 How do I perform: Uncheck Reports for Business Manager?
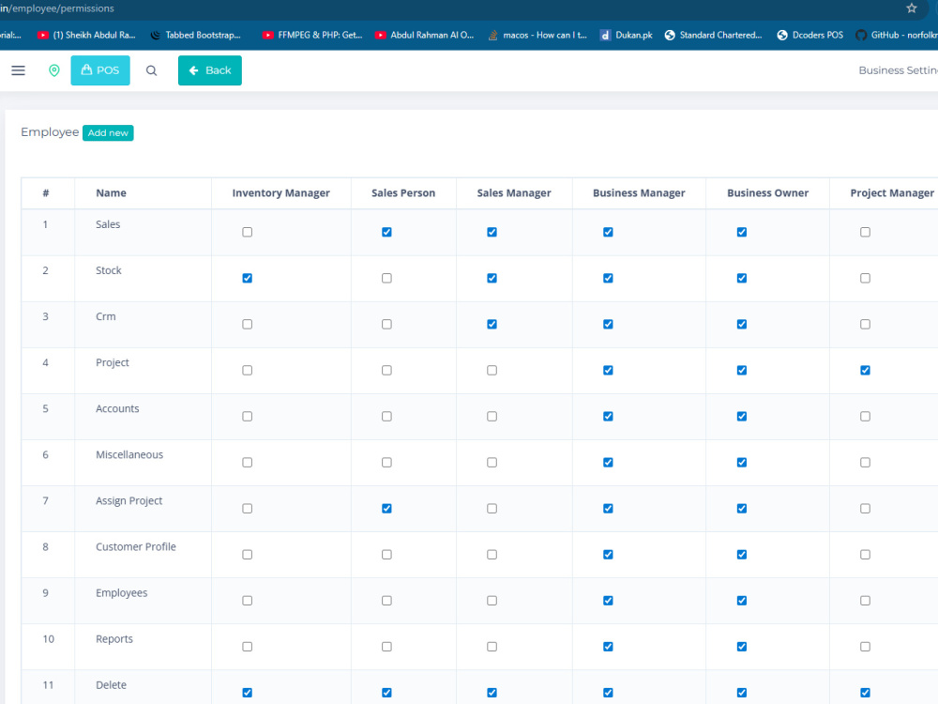click(x=608, y=647)
